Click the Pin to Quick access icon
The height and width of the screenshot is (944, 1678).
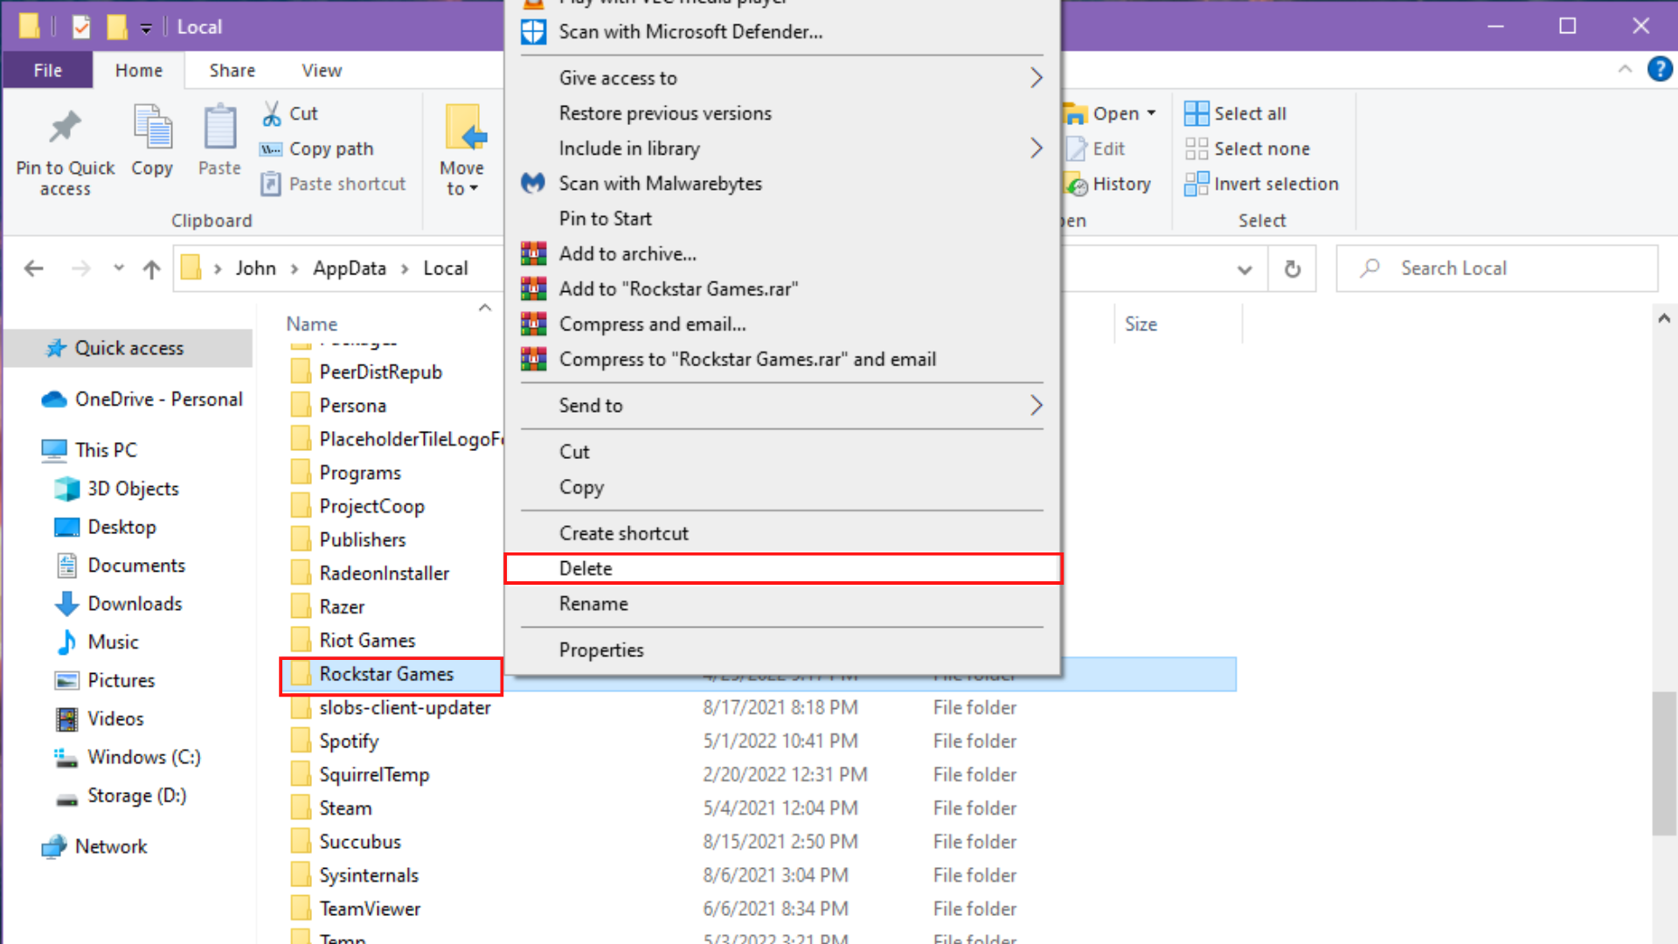65,128
